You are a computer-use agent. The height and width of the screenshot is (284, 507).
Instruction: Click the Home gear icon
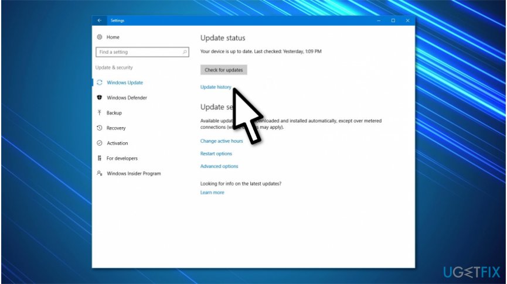coord(100,37)
